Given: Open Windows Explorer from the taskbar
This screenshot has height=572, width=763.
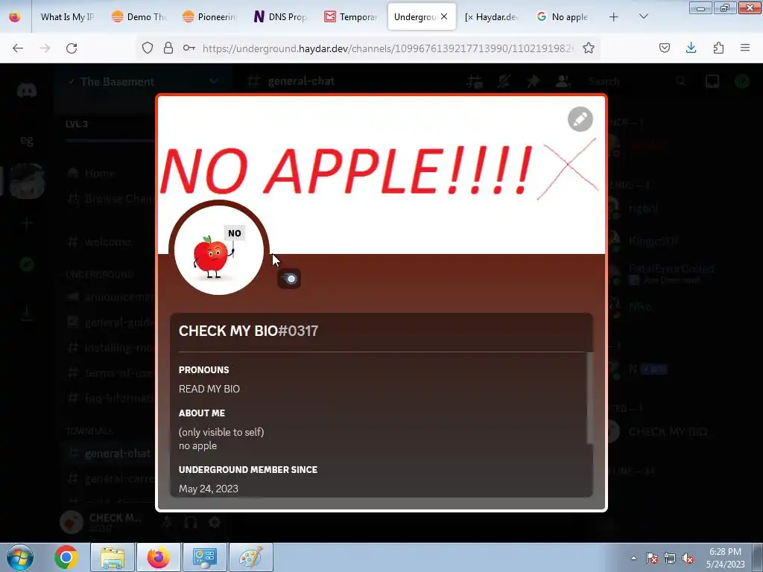Looking at the screenshot, I should coord(113,557).
